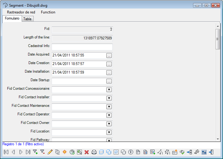The image size is (223, 159).
Task: Click the form with orange star icon
Action: pos(175,152)
